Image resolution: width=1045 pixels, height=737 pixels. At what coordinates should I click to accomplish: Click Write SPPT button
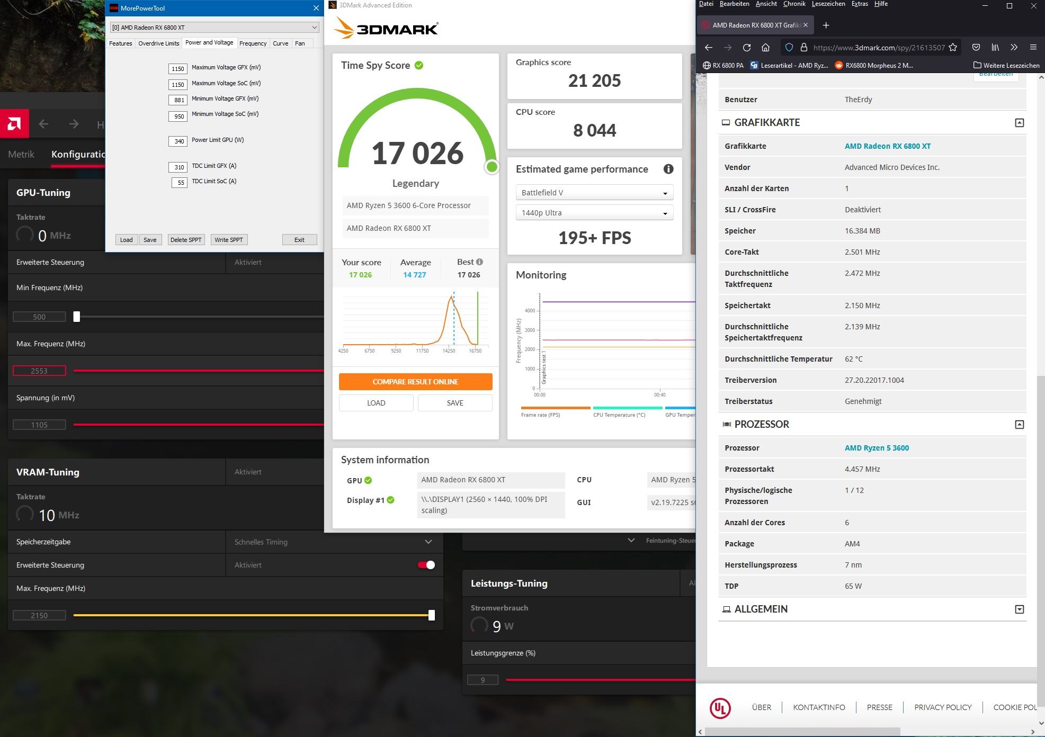229,240
